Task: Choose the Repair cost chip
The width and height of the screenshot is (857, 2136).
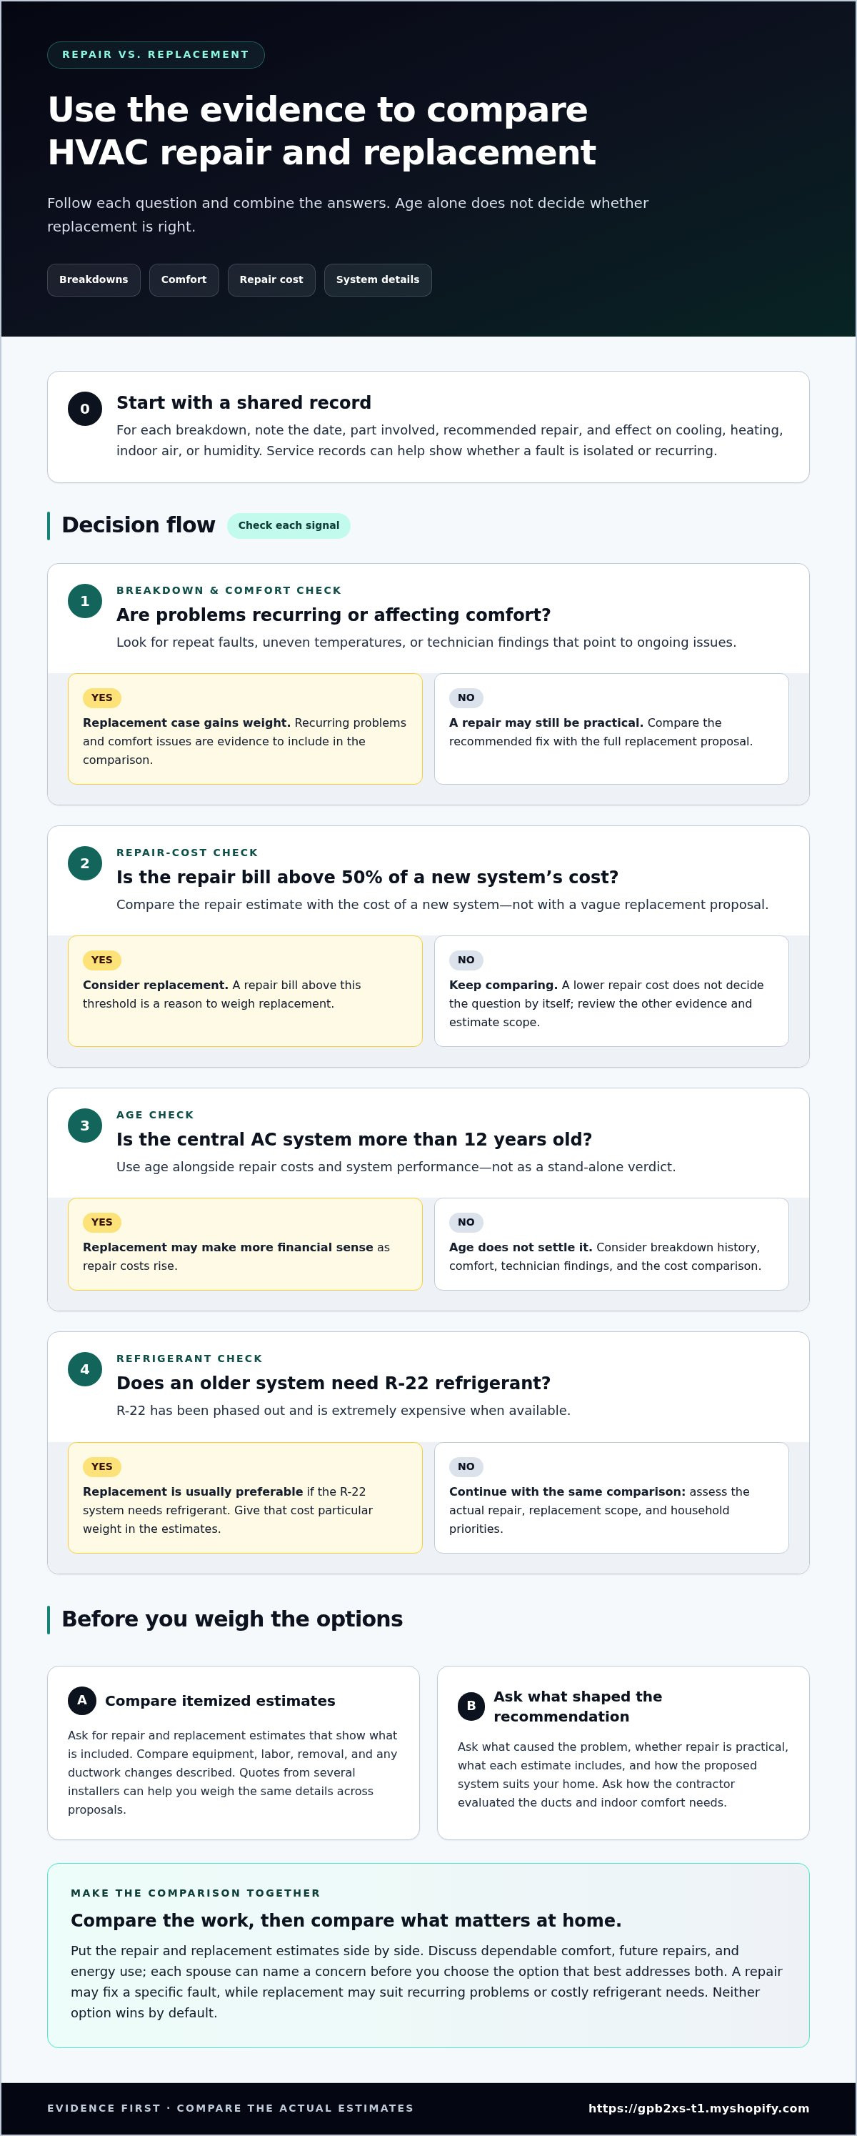Action: coord(271,279)
